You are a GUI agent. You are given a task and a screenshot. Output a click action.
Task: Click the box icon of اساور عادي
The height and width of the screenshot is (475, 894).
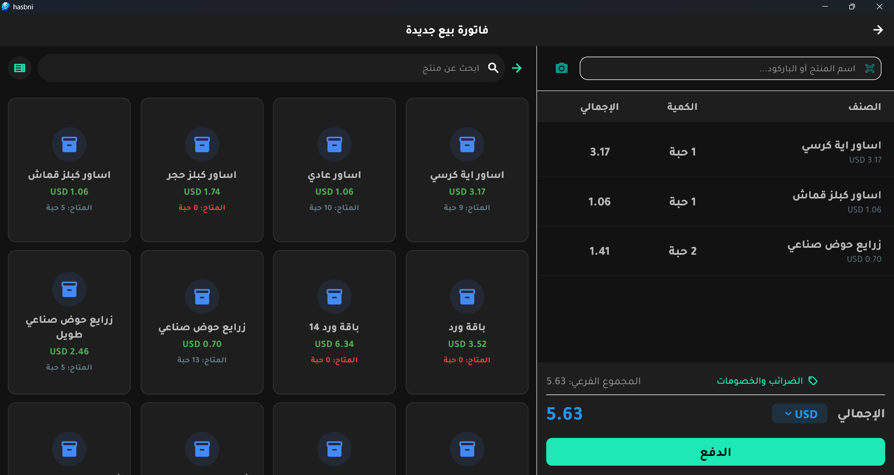pyautogui.click(x=334, y=144)
